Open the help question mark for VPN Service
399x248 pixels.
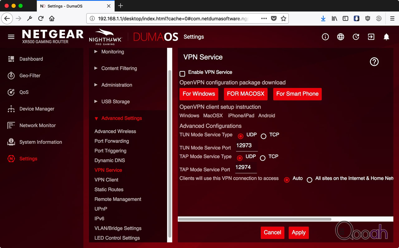pyautogui.click(x=374, y=62)
